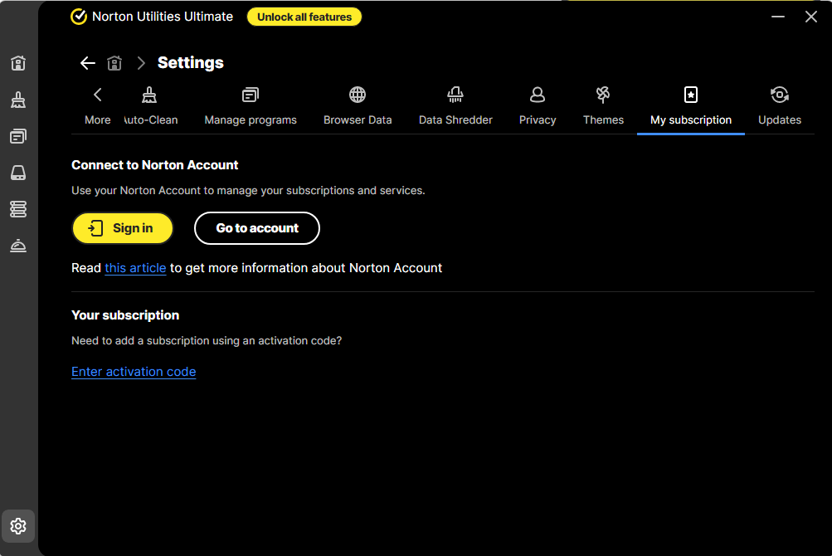The width and height of the screenshot is (832, 556).
Task: Click the 'Connect to Norton Account' heading
Action: [155, 165]
